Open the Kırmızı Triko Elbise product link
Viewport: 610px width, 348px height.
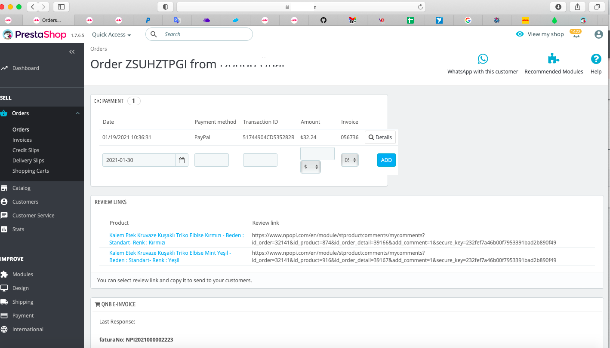point(176,239)
